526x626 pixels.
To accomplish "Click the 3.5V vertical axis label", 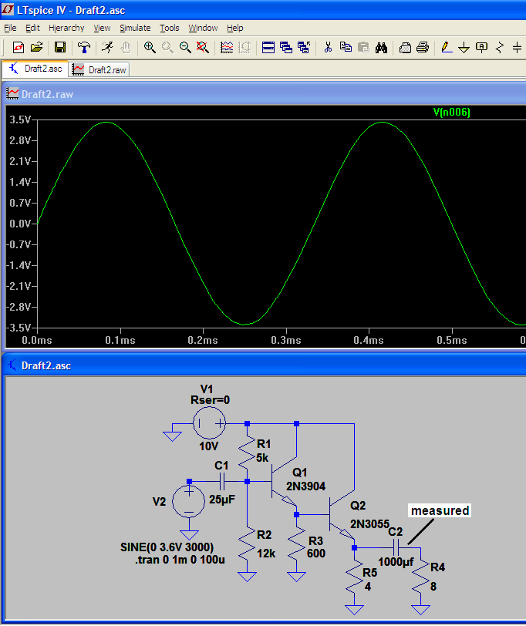I will [x=20, y=119].
